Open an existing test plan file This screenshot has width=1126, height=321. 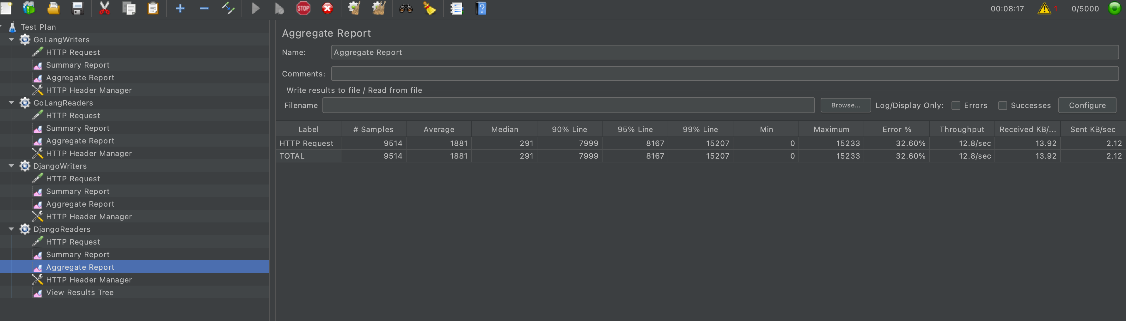(53, 8)
